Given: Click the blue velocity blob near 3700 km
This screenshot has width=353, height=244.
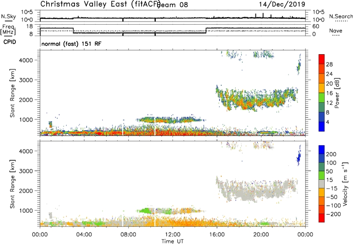Looking at the screenshot, I should tap(299, 157).
